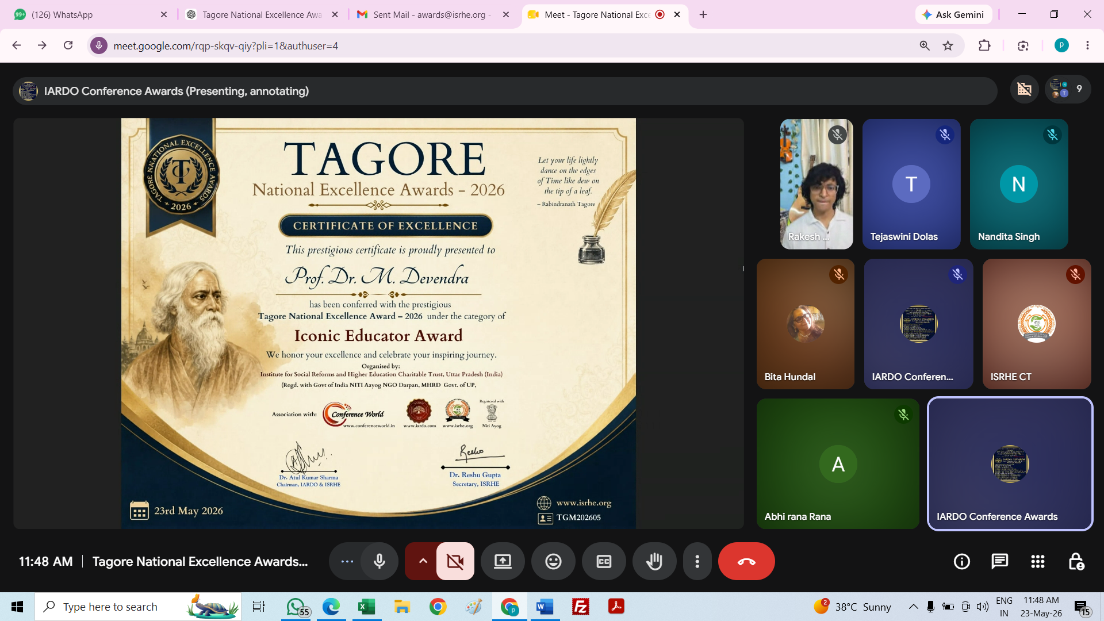
Task: Close the Sent Mail tab
Action: pyautogui.click(x=506, y=14)
